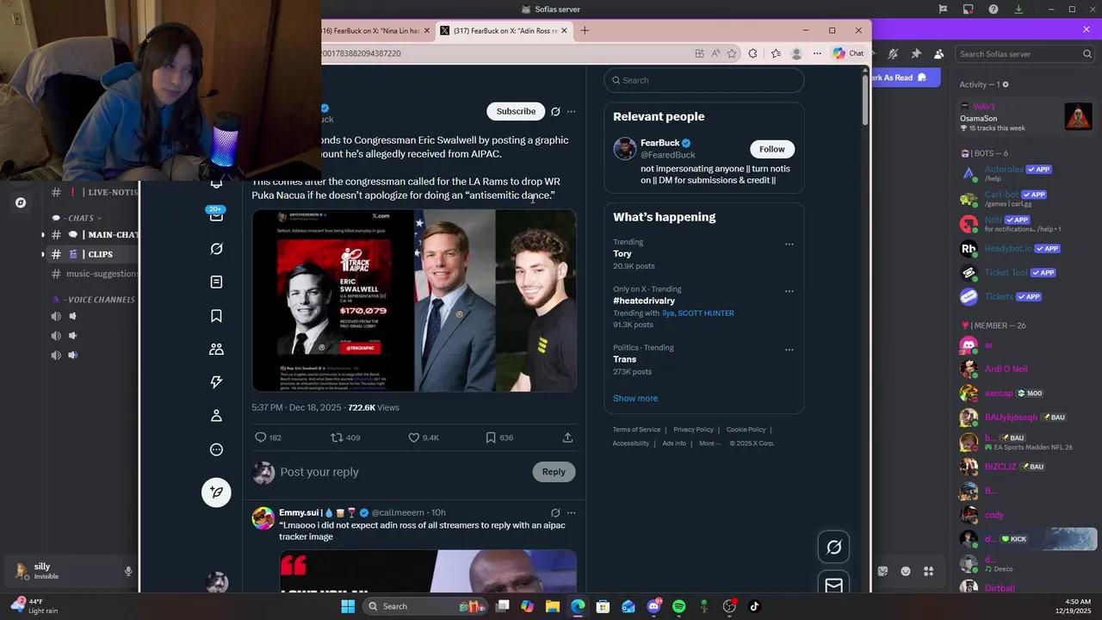Open the music-suggestions Discord channel
1102x620 pixels.
(93, 274)
